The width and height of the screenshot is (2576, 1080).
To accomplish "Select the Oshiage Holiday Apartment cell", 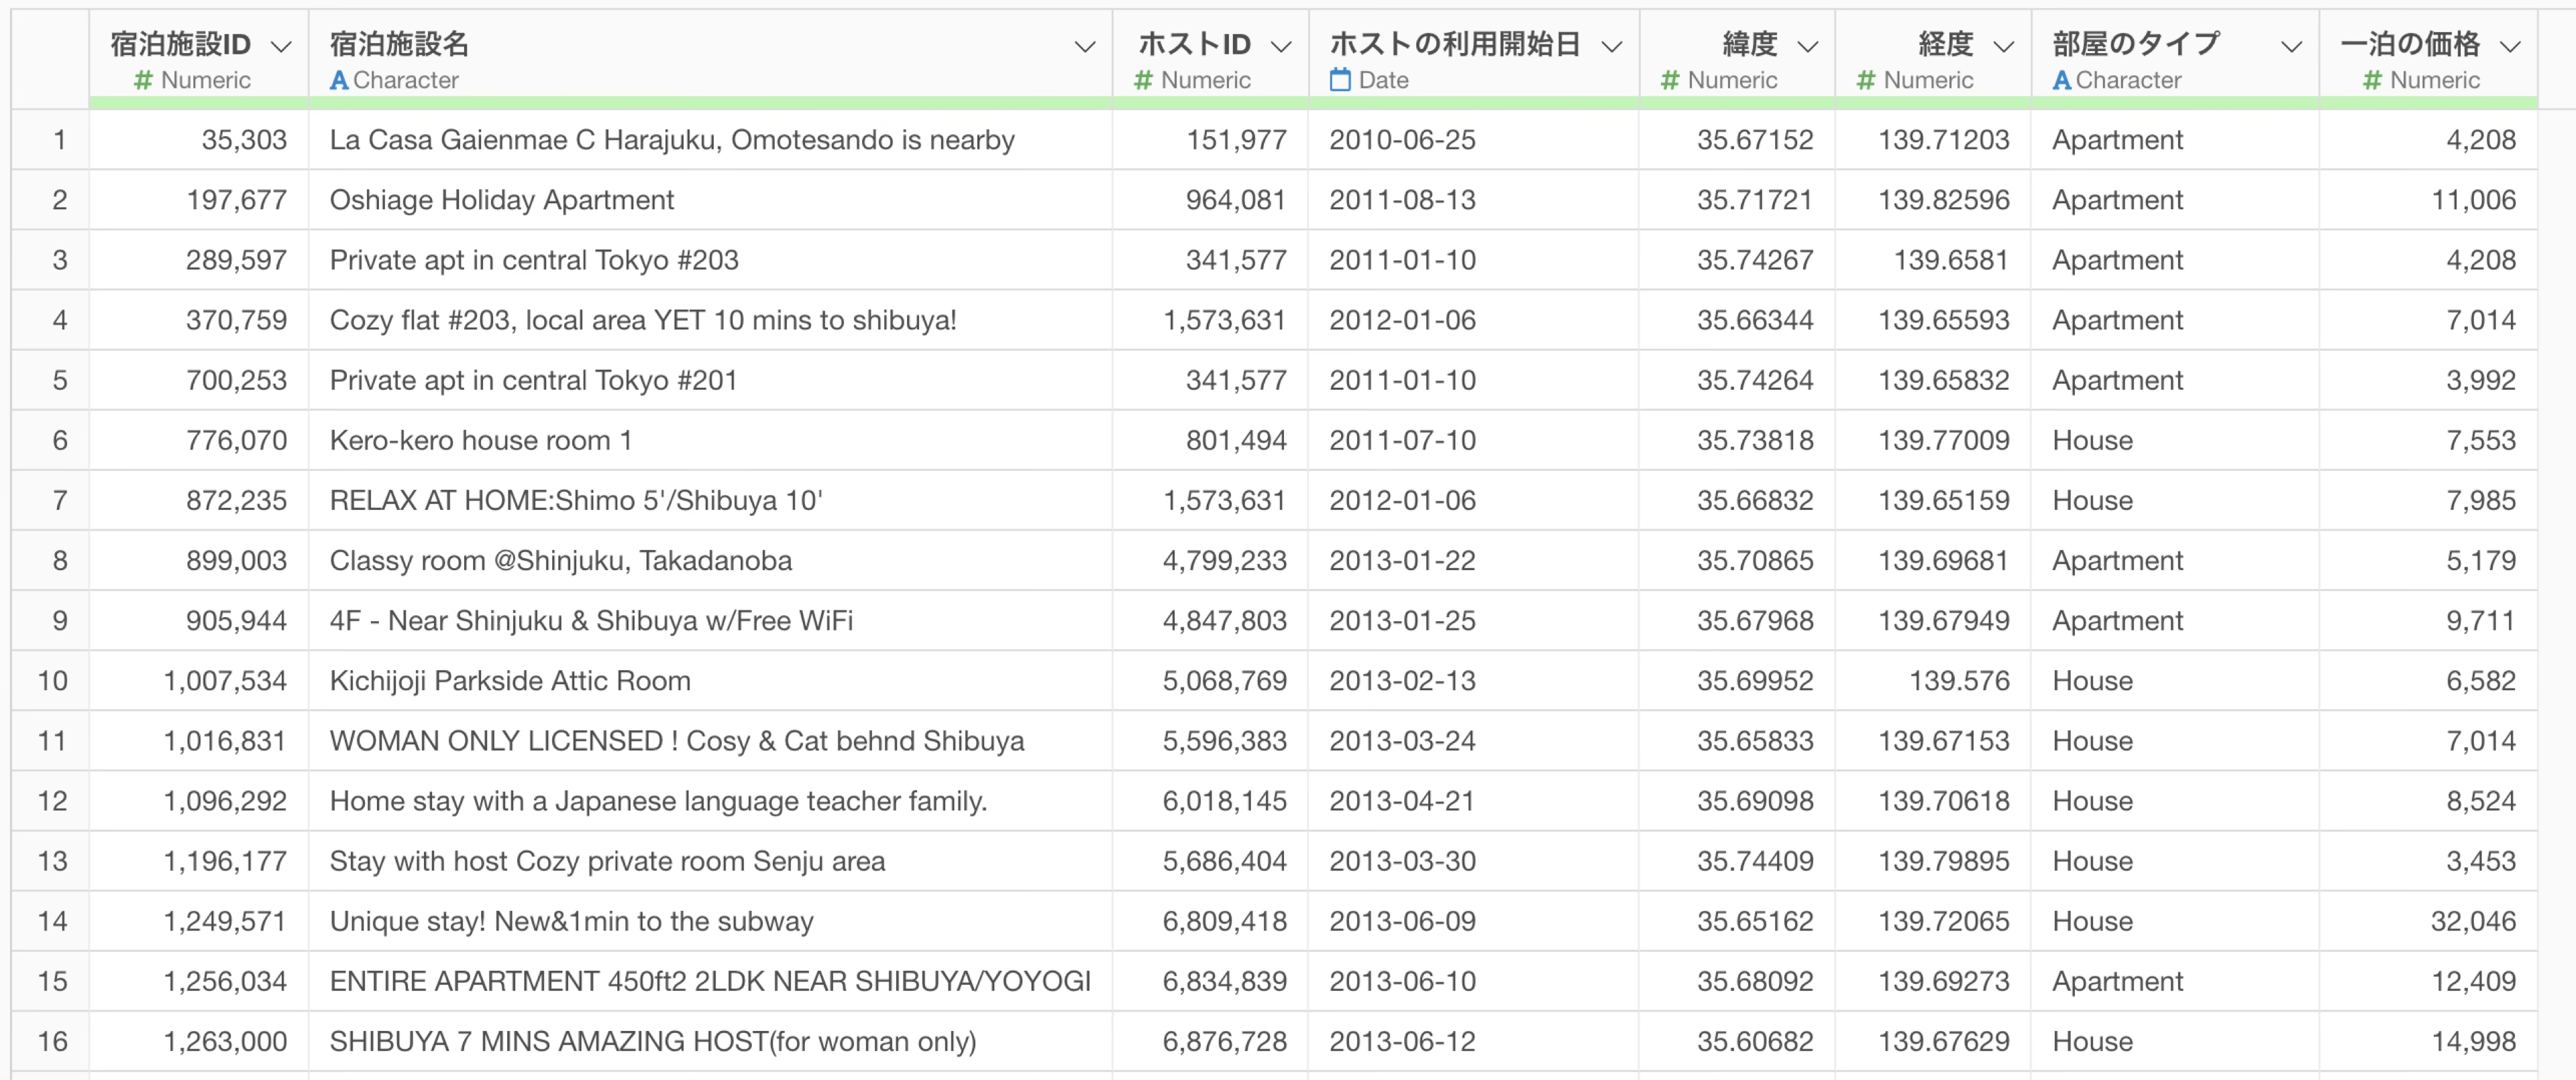I will click(x=502, y=200).
